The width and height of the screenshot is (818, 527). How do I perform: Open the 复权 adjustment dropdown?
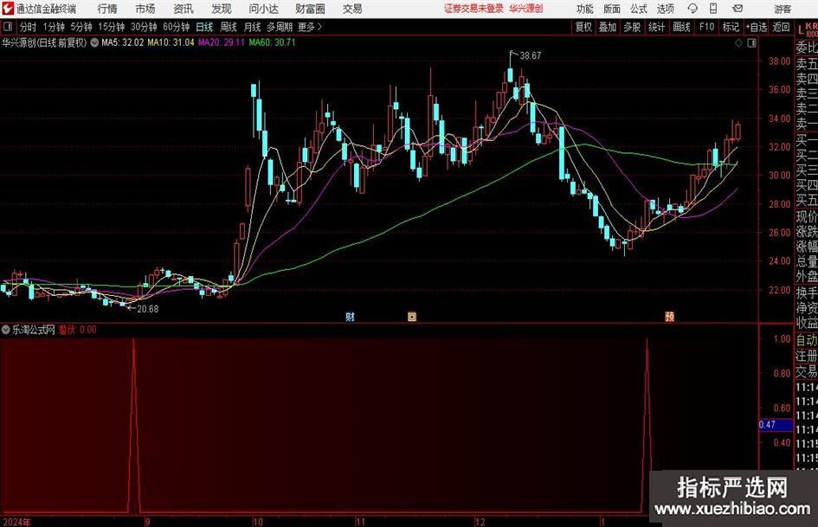tap(583, 27)
